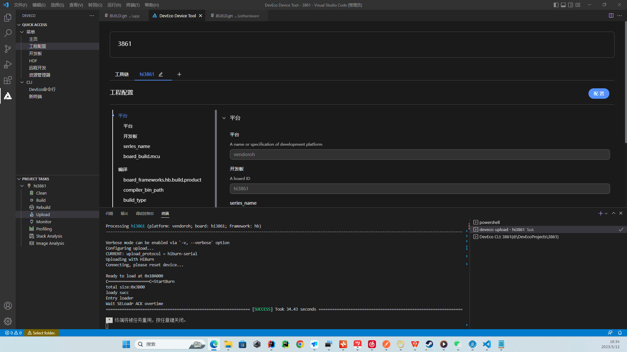This screenshot has width=627, height=352.
Task: Collapse the hi3861 project tree node
Action: 22,186
